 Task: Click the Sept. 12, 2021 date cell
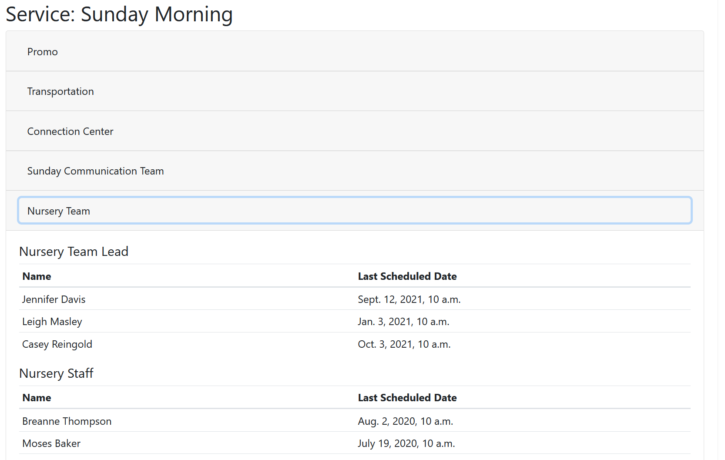(409, 299)
